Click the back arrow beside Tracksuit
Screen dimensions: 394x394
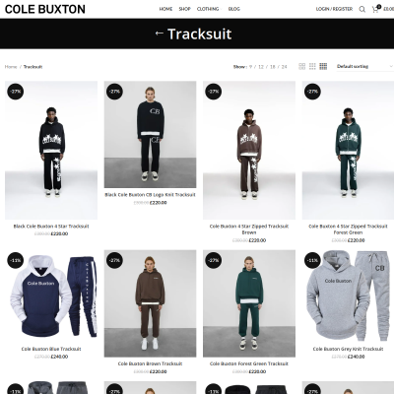(160, 33)
